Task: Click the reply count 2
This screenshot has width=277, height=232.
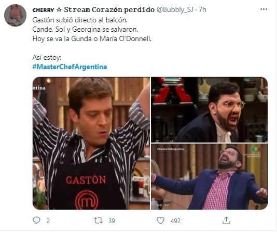Action: click(x=48, y=221)
